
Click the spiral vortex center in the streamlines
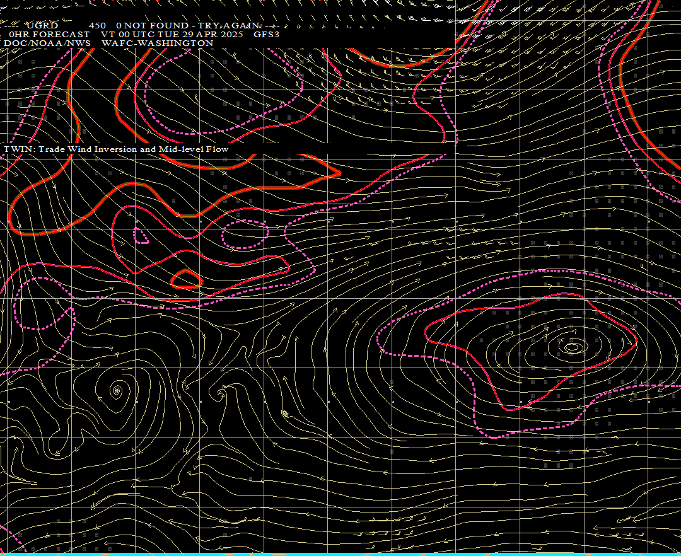tap(117, 391)
